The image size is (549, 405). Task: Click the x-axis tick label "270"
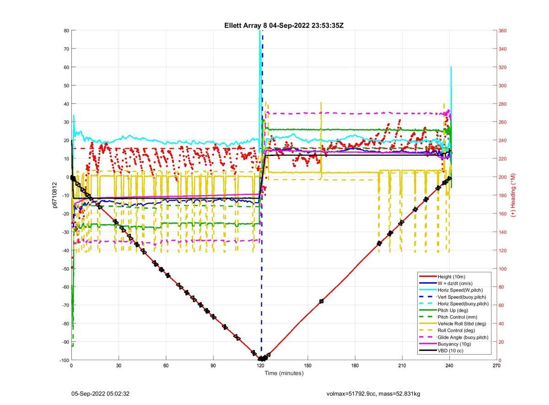point(496,366)
